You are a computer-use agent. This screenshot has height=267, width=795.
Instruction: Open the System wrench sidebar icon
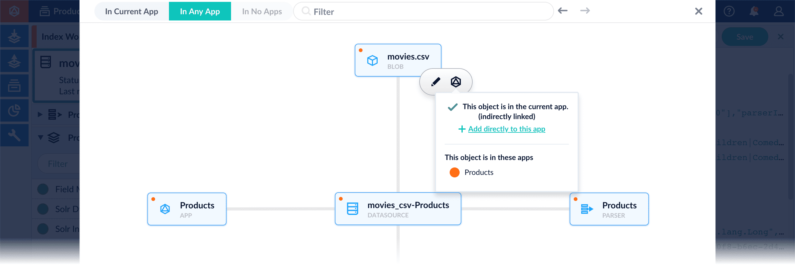[14, 135]
